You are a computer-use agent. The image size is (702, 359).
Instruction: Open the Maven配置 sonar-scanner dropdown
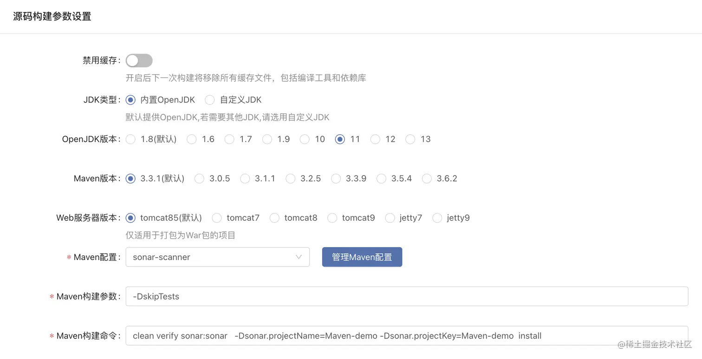218,257
